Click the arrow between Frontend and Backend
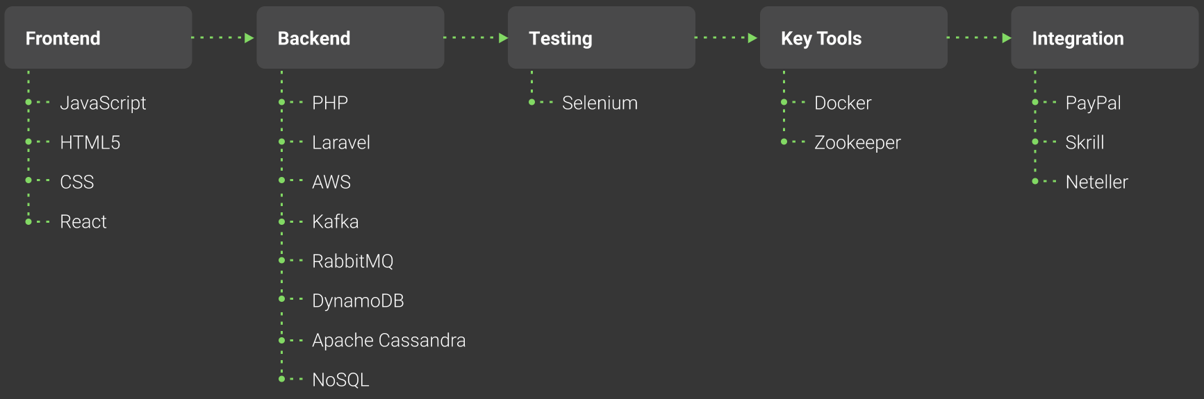The image size is (1204, 399). 223,37
